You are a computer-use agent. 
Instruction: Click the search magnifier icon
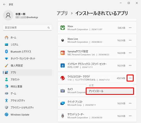[x=49, y=28]
